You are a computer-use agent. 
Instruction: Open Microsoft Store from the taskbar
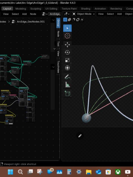point(108,172)
